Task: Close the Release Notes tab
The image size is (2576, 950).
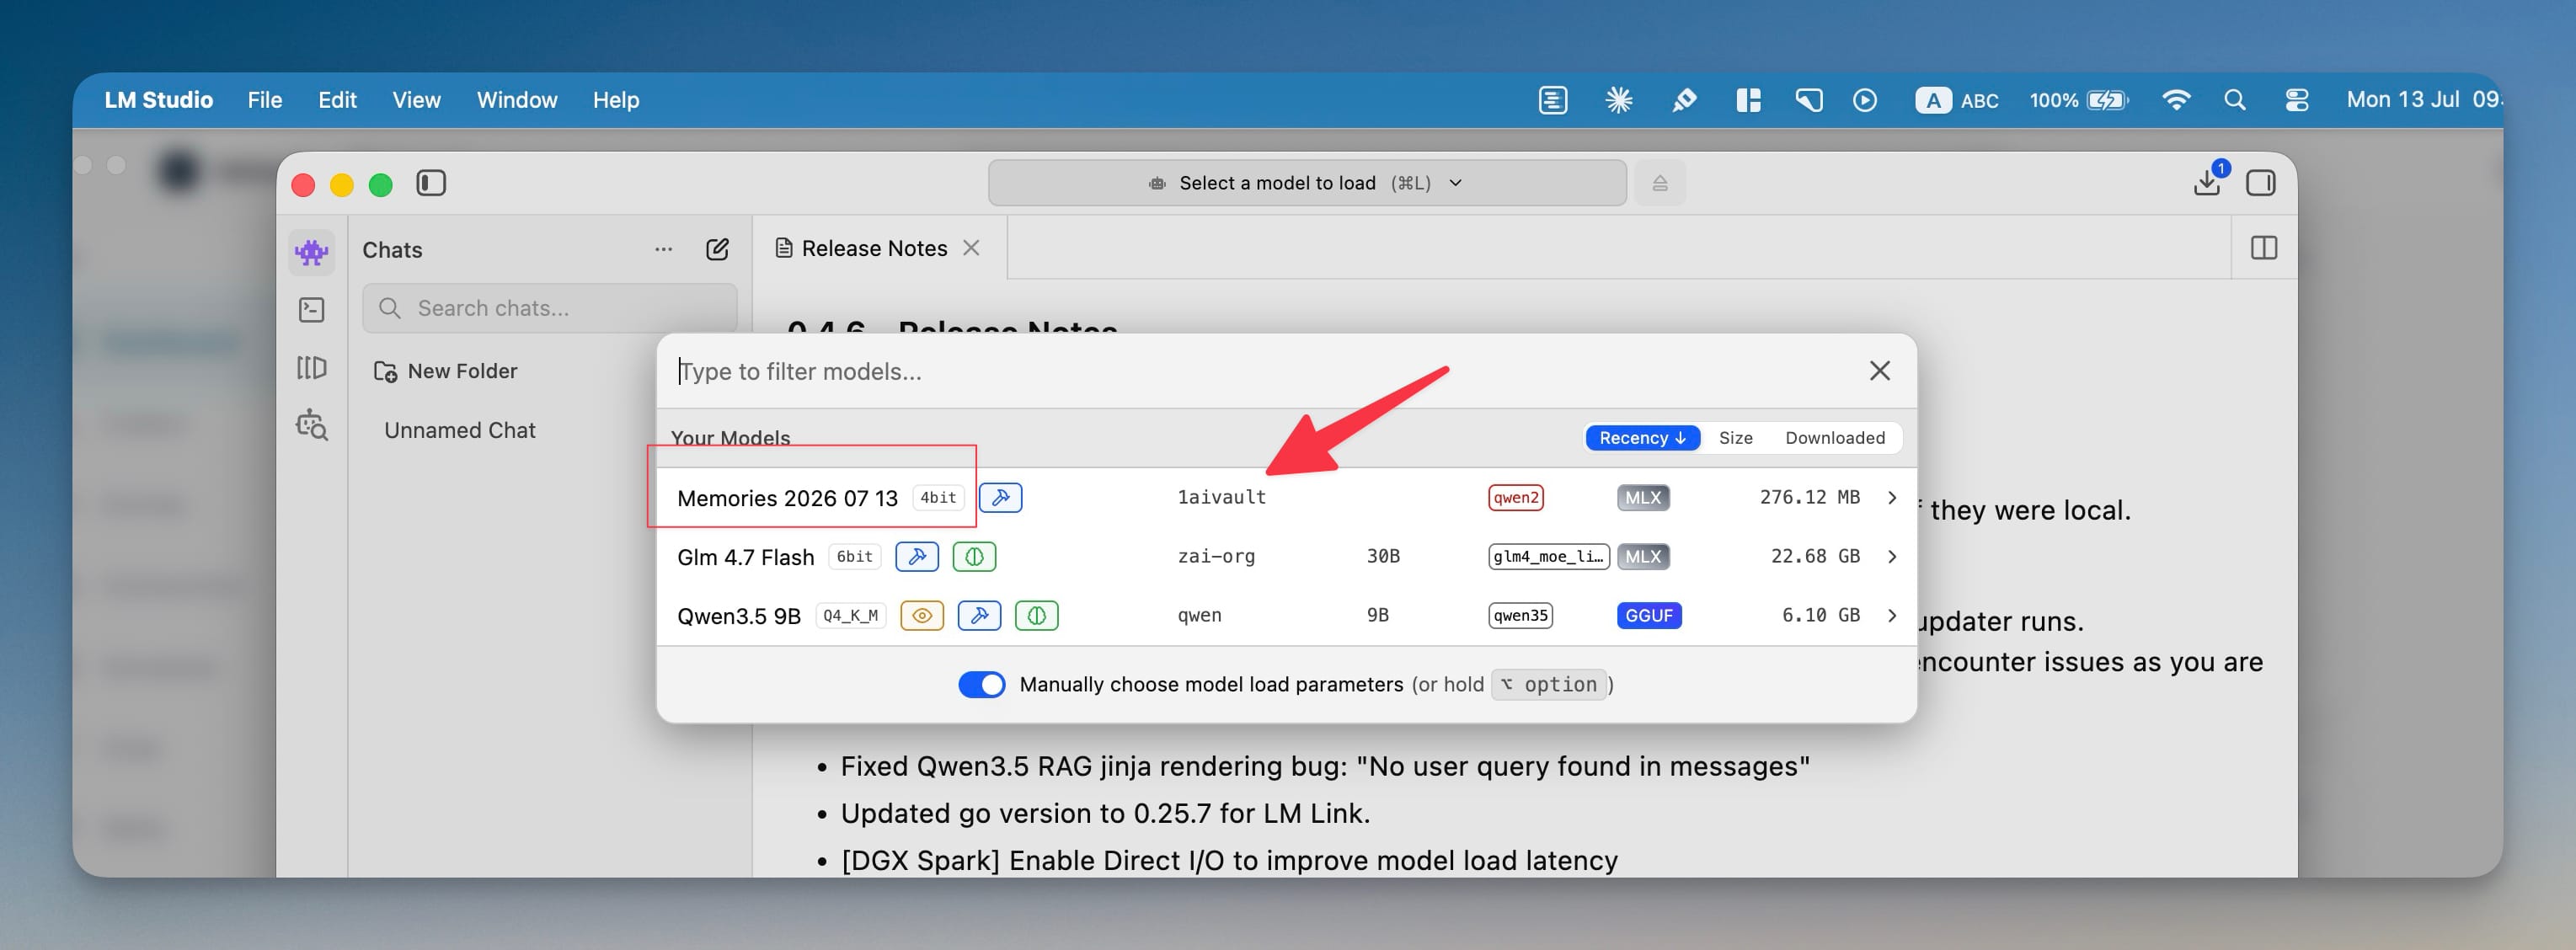Action: point(971,248)
